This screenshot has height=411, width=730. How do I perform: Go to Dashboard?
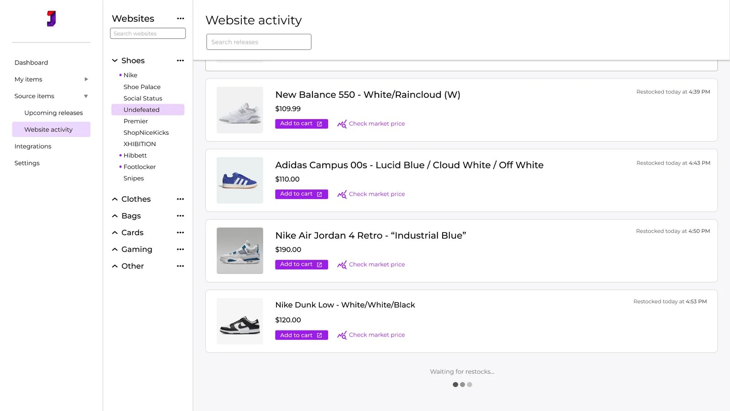[31, 63]
